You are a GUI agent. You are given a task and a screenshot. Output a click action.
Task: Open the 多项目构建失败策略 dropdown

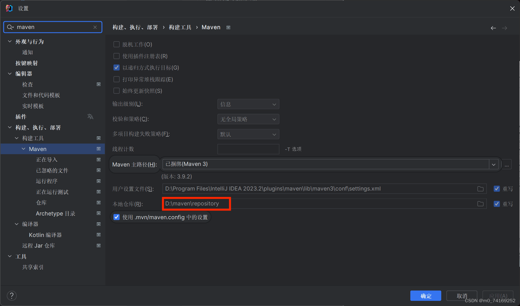click(x=248, y=134)
